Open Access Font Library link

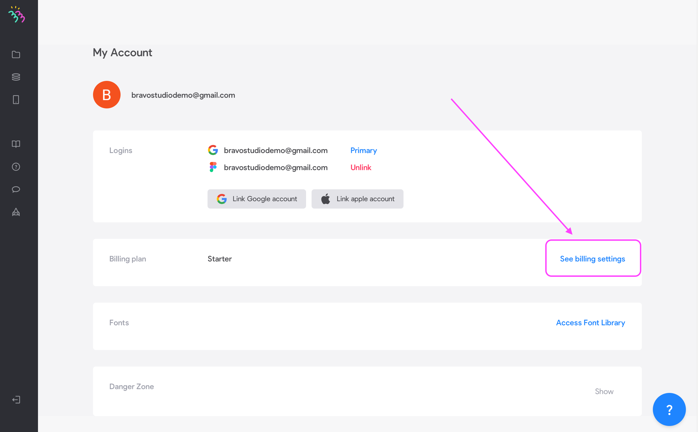pos(590,322)
